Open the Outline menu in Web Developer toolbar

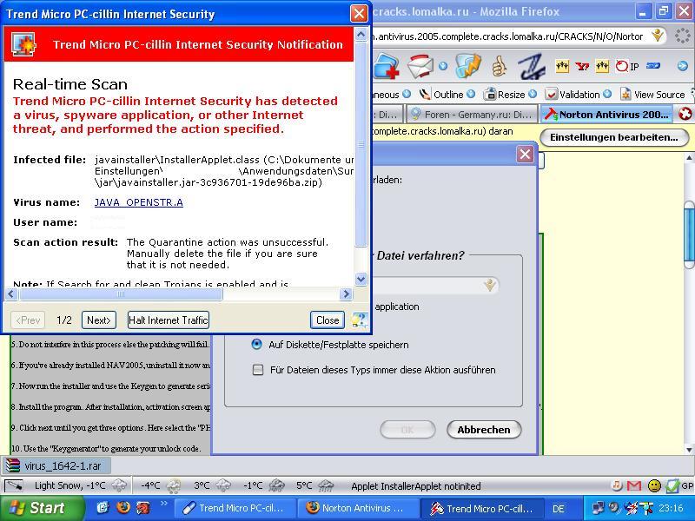(443, 95)
